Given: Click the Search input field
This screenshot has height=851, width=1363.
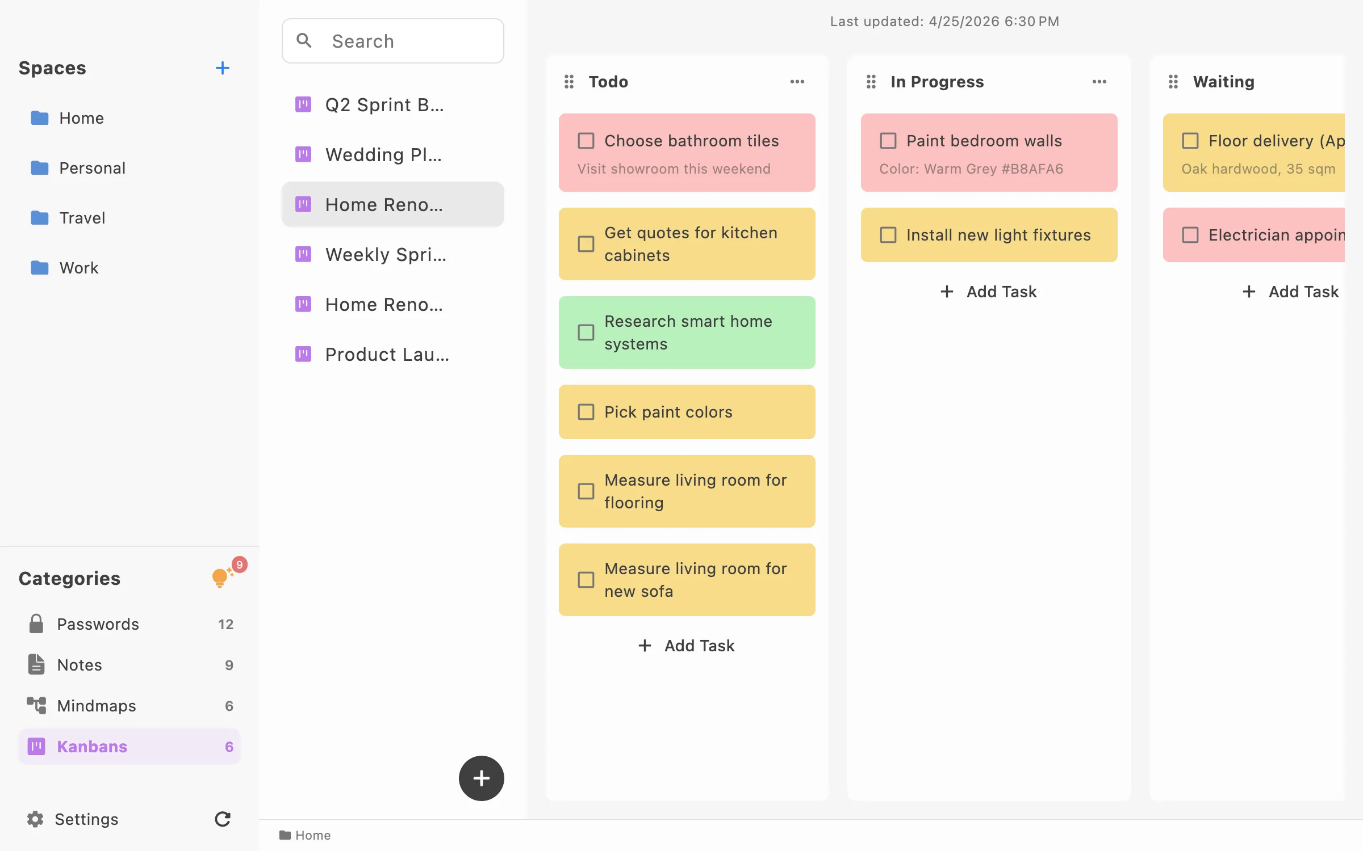Looking at the screenshot, I should point(393,41).
